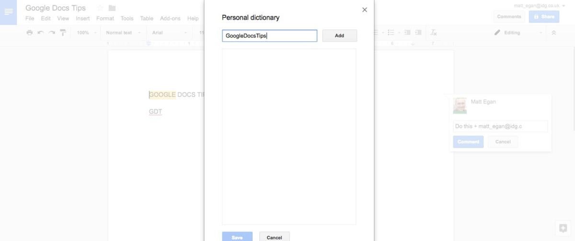Star the Google Docs Tips document
The width and height of the screenshot is (575, 241).
point(100,8)
